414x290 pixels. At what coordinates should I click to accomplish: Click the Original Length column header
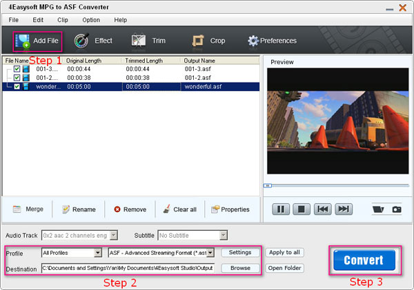click(x=83, y=61)
